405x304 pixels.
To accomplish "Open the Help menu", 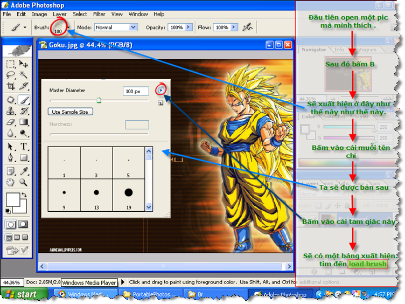I will point(159,14).
